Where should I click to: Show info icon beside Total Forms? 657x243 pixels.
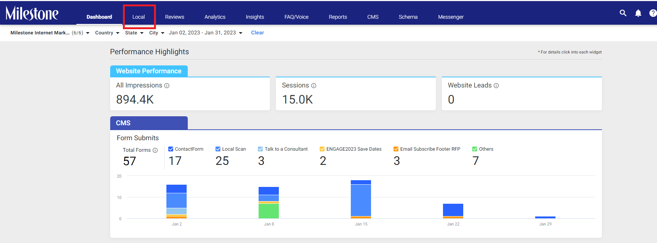(155, 150)
